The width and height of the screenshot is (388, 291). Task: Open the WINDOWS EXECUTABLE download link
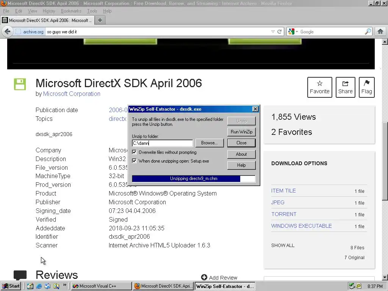(x=301, y=226)
